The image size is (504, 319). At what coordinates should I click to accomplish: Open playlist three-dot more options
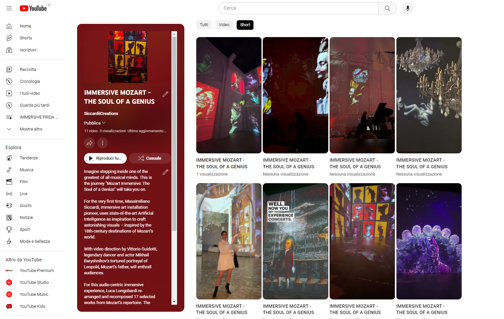[x=103, y=143]
